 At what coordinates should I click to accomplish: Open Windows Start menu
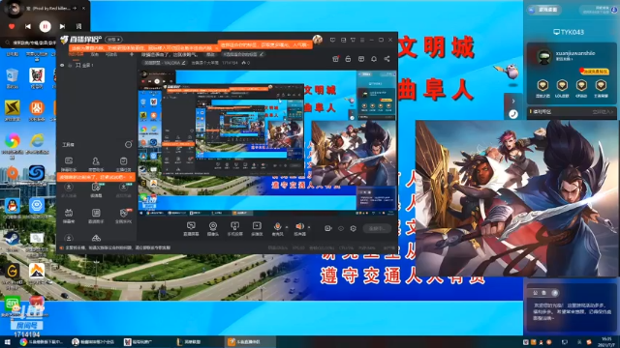pos(7,342)
